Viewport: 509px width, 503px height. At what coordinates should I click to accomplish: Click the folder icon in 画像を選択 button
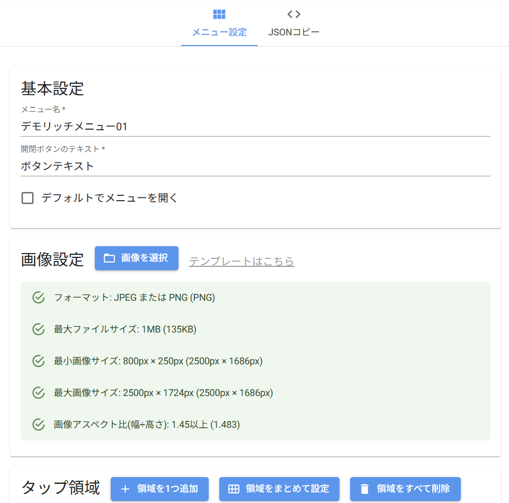coord(109,258)
